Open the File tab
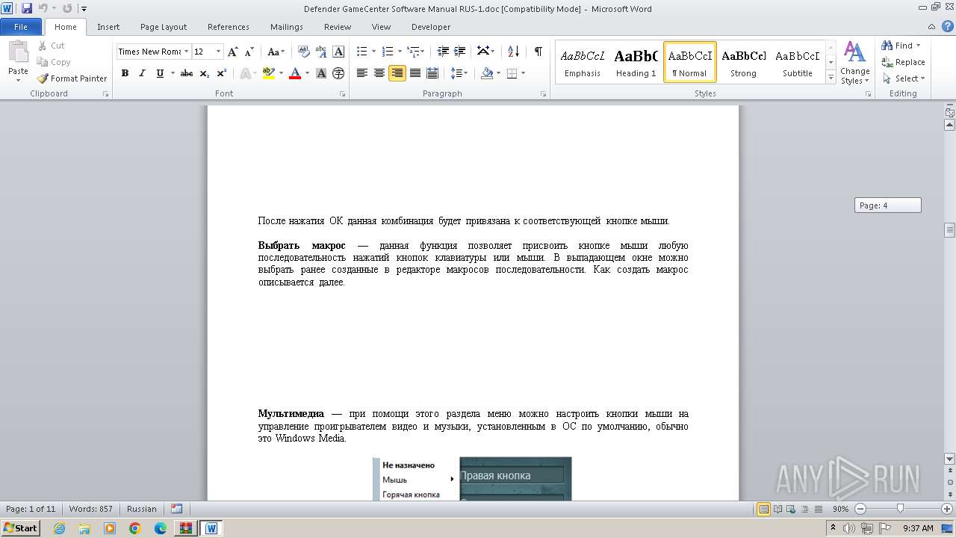Screen dimensions: 956x538 tap(21, 27)
